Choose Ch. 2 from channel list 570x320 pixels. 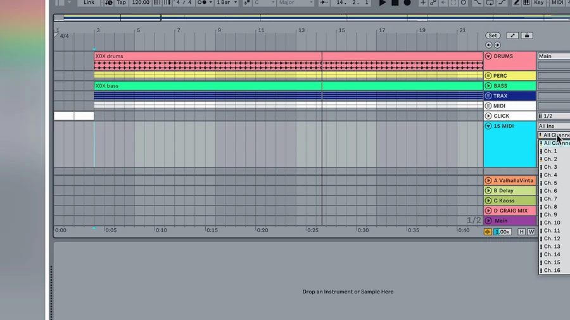pyautogui.click(x=554, y=159)
